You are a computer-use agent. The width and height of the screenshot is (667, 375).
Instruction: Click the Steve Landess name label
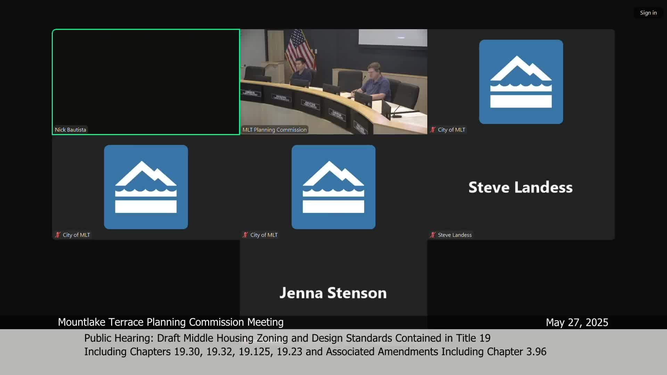click(454, 235)
